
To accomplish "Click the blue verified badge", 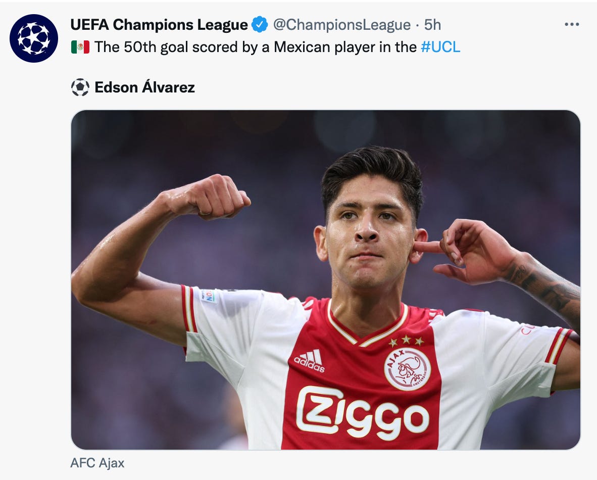I will pyautogui.click(x=260, y=25).
